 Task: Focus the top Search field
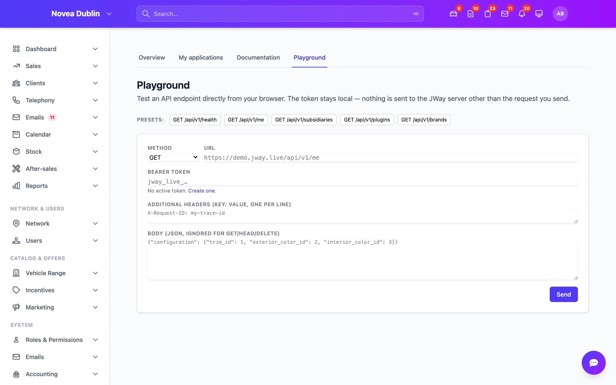point(280,14)
